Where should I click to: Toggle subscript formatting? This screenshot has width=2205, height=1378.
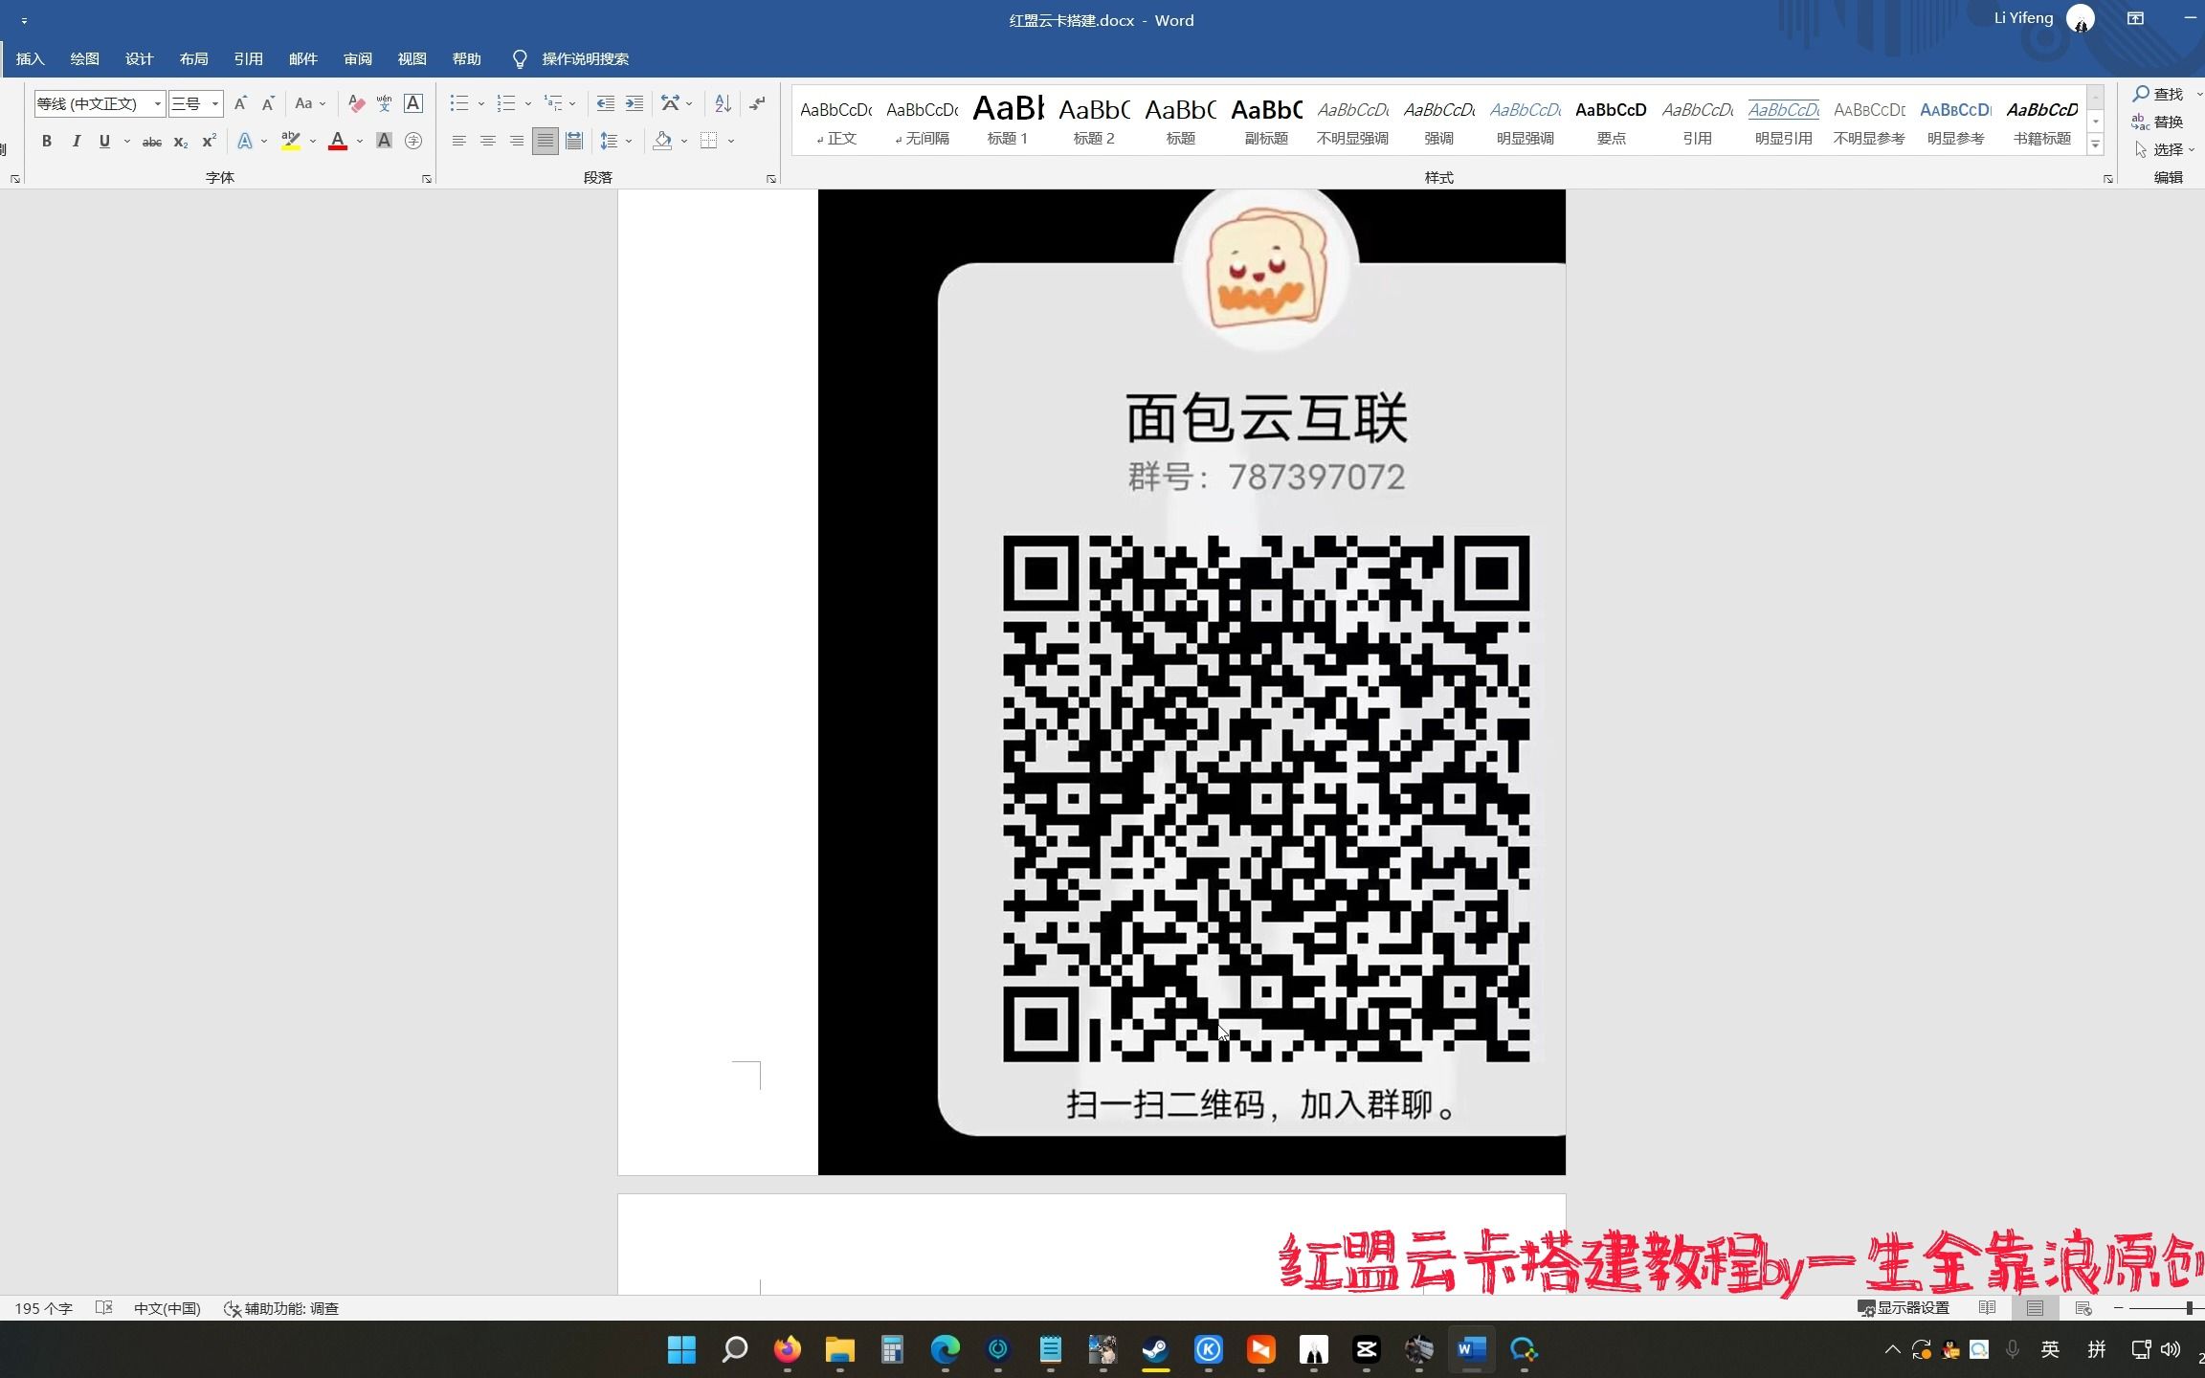point(180,142)
